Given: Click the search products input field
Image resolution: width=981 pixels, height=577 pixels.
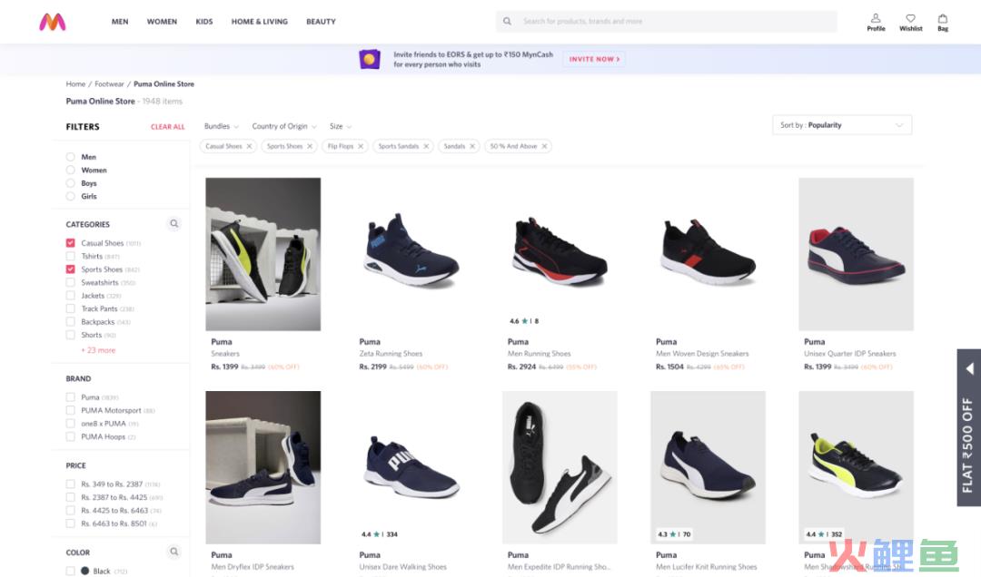Looking at the screenshot, I should click(667, 21).
